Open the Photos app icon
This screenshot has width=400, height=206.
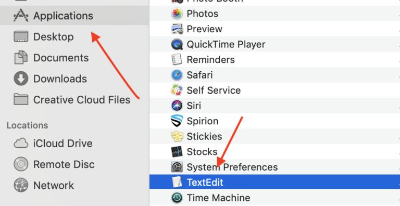pos(177,14)
